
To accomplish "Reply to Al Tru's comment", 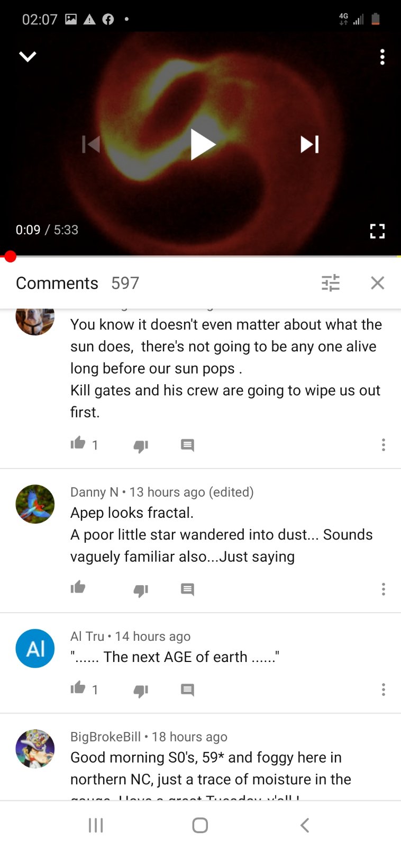I will click(187, 690).
